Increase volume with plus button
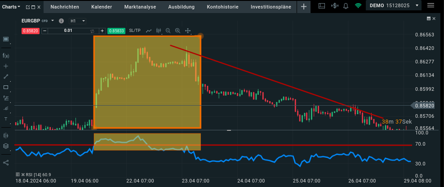The width and height of the screenshot is (444, 187). tap(102, 31)
